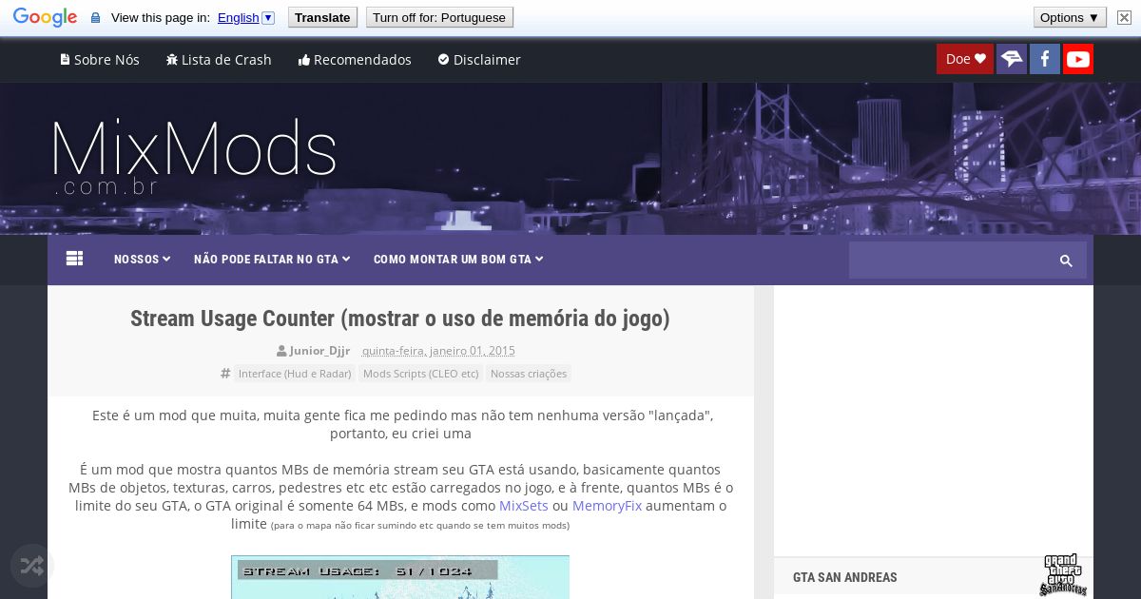This screenshot has height=599, width=1141.
Task: Close the Google translate bar
Action: pos(1124,17)
